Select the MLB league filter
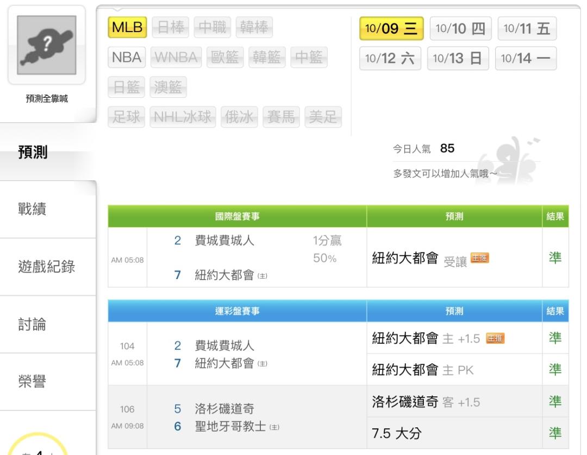Image resolution: width=587 pixels, height=455 pixels. [128, 27]
